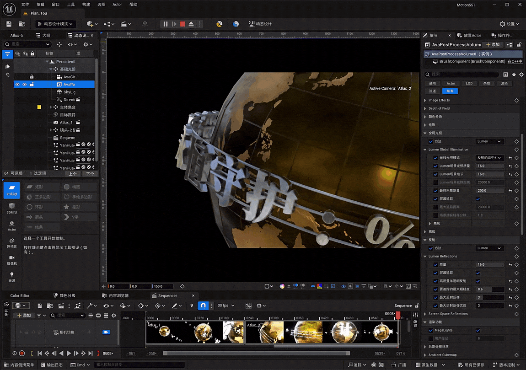The image size is (526, 370).
Task: Open the 光线光照模式 dropdown
Action: pos(490,158)
